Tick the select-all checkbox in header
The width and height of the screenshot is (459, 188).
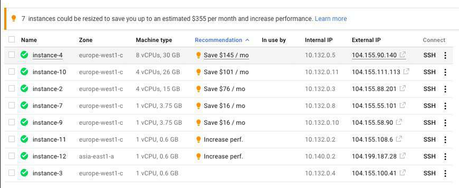click(x=12, y=40)
